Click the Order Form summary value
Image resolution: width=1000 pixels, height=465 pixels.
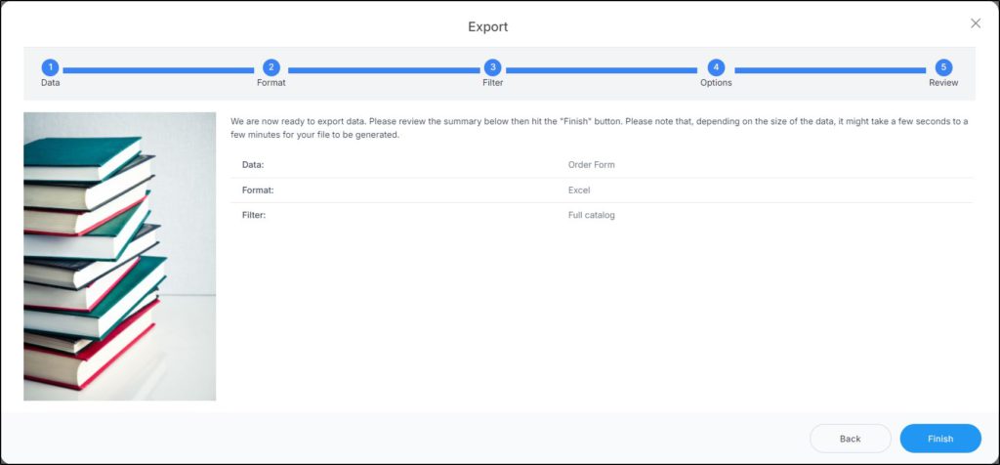coord(591,164)
